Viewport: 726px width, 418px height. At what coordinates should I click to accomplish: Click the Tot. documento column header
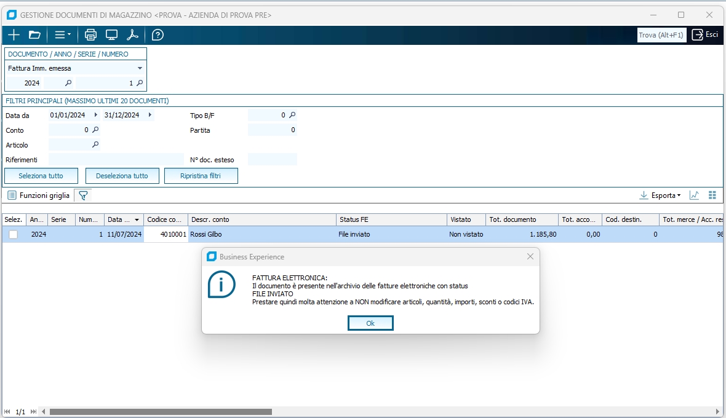tap(522, 219)
